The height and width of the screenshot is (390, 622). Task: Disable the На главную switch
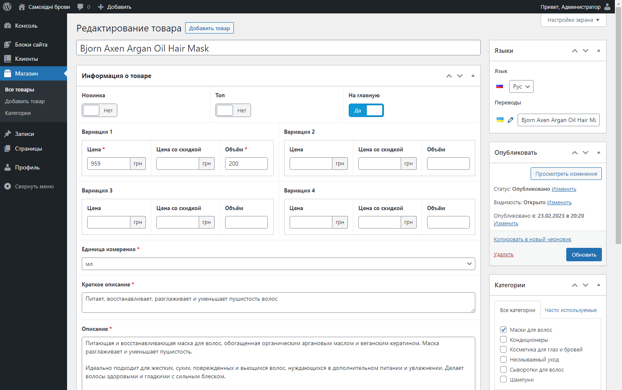point(366,110)
